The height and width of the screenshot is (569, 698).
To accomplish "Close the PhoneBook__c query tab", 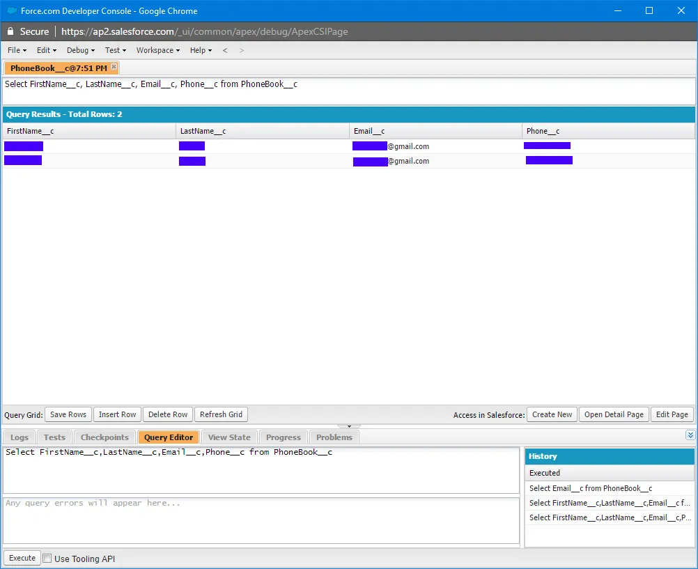I will click(114, 67).
